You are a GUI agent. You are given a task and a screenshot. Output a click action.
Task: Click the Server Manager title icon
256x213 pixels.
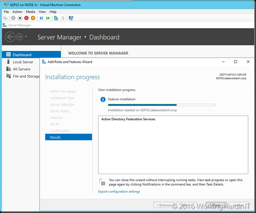4,25
